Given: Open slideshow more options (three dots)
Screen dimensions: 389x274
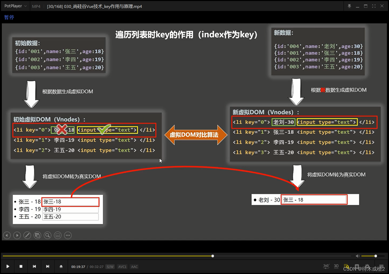Looking at the screenshot, I should tap(68, 235).
